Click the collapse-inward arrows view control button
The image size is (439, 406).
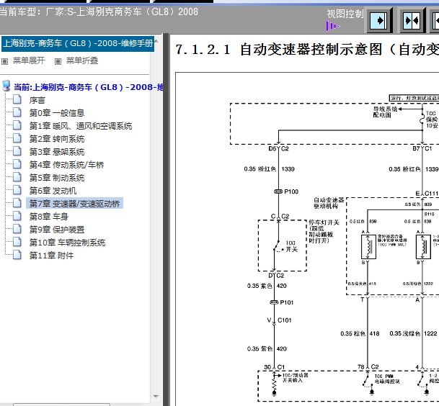[x=412, y=20]
